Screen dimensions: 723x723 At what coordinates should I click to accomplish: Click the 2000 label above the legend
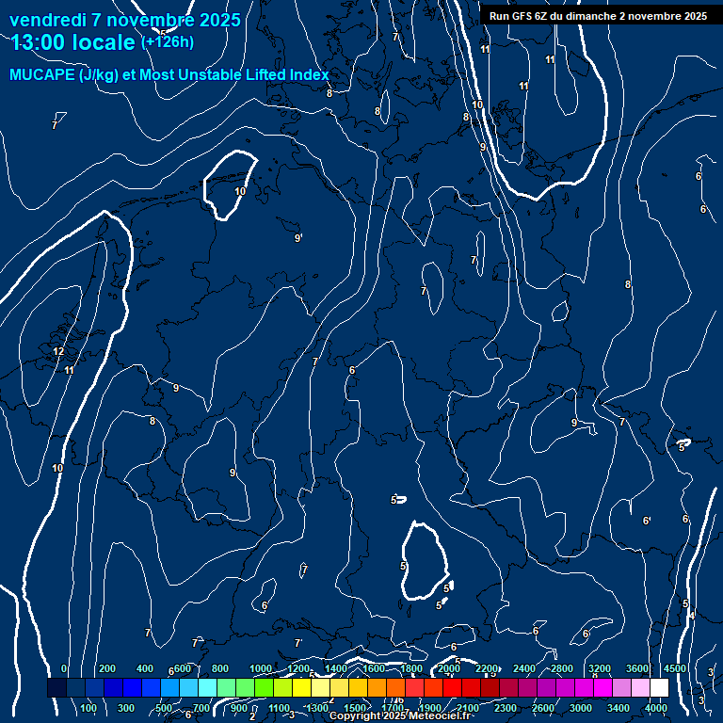point(449,668)
